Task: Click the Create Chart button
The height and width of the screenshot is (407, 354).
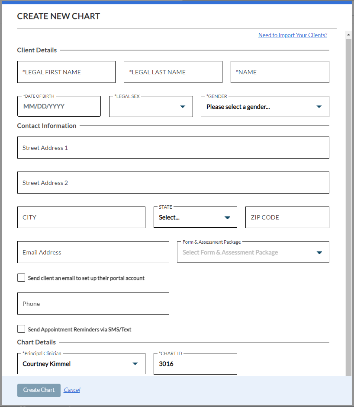Action: pos(39,390)
